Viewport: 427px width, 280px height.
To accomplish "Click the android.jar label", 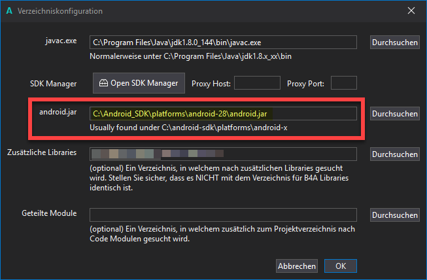I will coord(58,112).
